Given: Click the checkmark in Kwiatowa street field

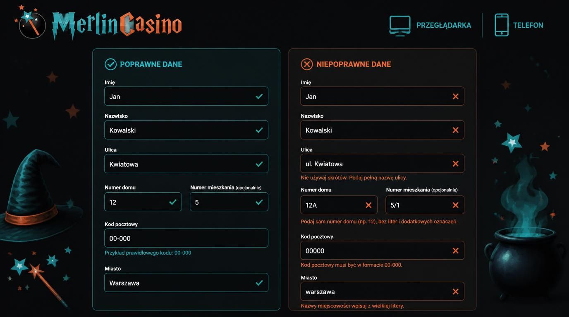Looking at the screenshot, I should (x=259, y=164).
